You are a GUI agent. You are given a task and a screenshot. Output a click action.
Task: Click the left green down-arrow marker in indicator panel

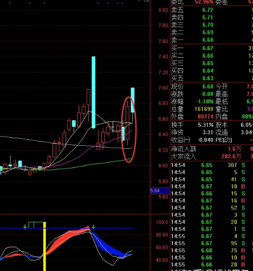click(25, 227)
